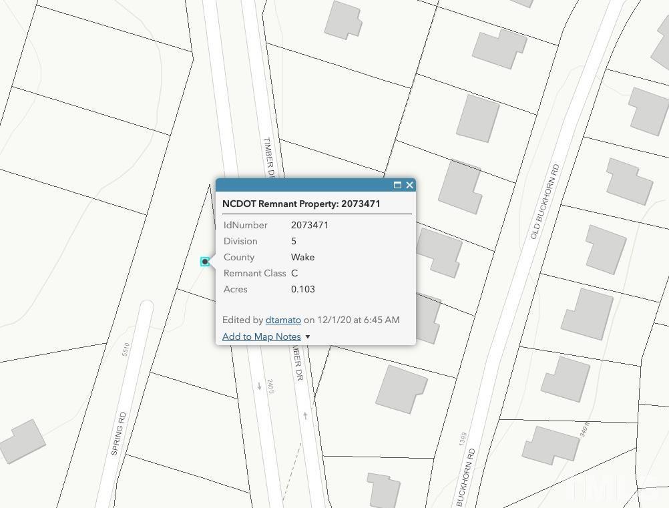Select the County value Wake
The height and width of the screenshot is (508, 669).
303,257
